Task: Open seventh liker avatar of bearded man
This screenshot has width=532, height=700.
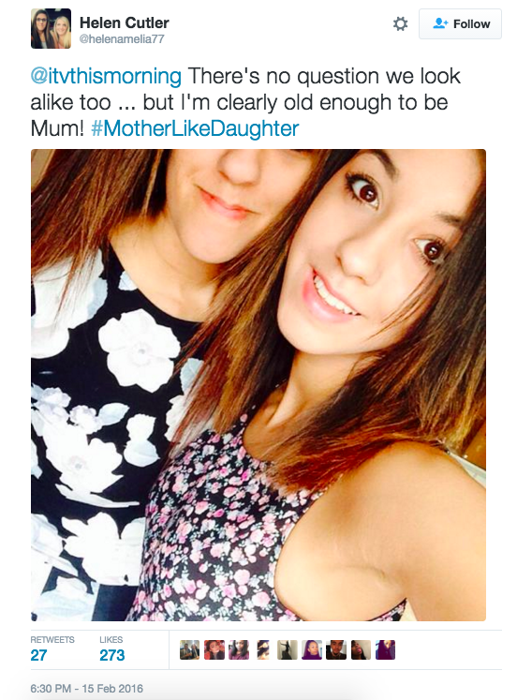Action: (336, 650)
